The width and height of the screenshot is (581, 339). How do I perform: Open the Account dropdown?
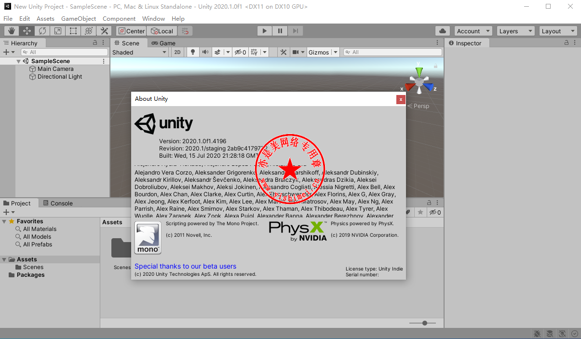[473, 31]
